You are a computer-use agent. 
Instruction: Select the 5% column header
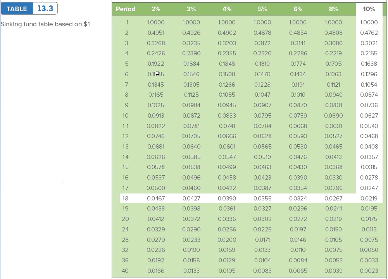point(262,9)
